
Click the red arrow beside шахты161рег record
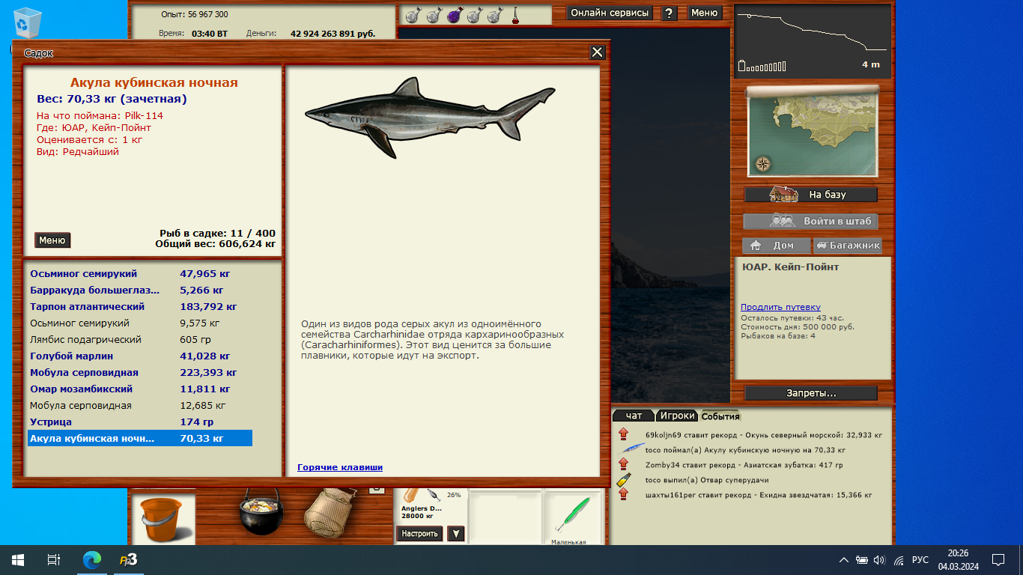click(x=623, y=495)
